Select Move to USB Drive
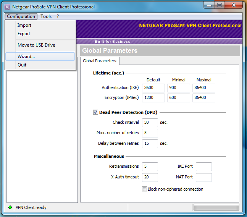 click(x=40, y=45)
